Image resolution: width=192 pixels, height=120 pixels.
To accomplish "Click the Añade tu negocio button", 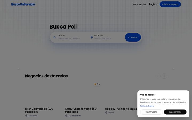I will 170,4.
